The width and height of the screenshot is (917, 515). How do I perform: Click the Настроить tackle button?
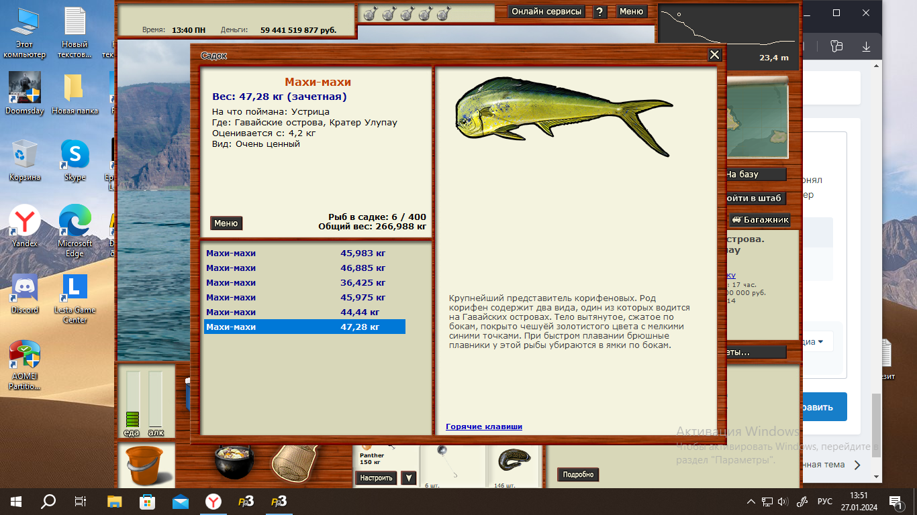376,478
